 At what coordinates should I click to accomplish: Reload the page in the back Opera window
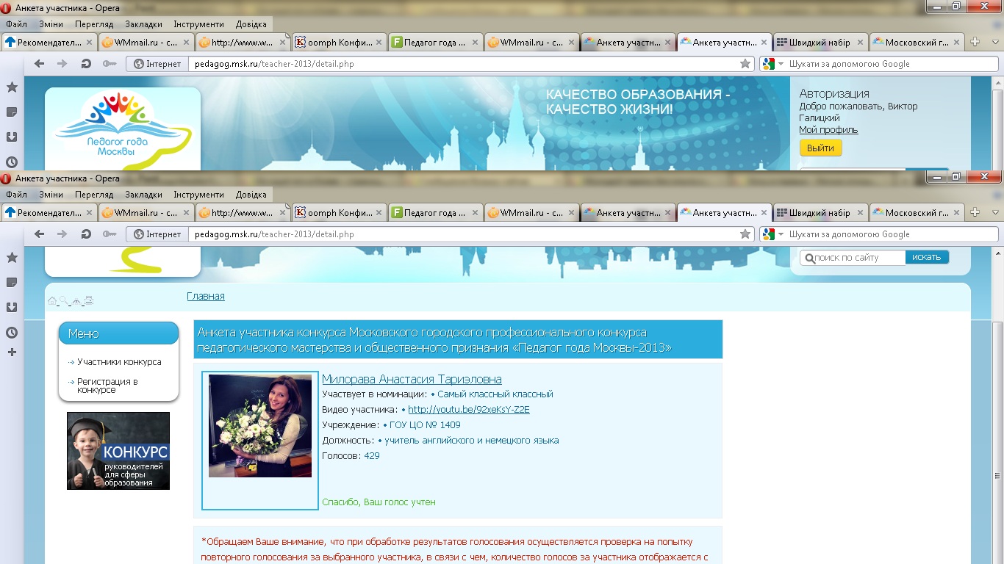86,64
